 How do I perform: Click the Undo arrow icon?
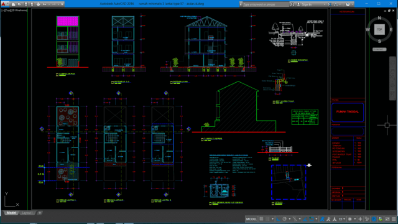pos(44,4)
